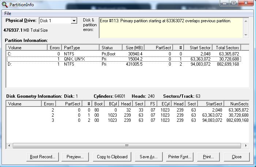Click the Pri,Boot status cell
The height and width of the screenshot is (167, 256).
click(x=108, y=54)
